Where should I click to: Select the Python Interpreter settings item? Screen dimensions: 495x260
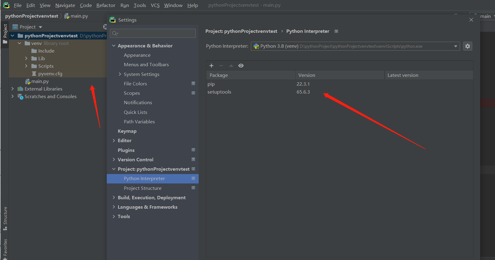click(x=153, y=179)
